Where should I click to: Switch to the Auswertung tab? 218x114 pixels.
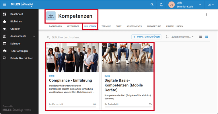tap(154, 26)
